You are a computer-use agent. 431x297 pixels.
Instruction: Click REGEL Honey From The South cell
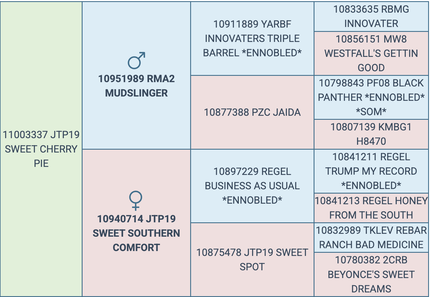[x=371, y=208]
